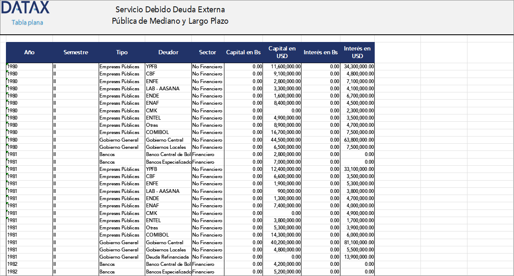Select the 'Capital en USD' column header
Viewport: 514px width, 276px height.
tap(282, 52)
